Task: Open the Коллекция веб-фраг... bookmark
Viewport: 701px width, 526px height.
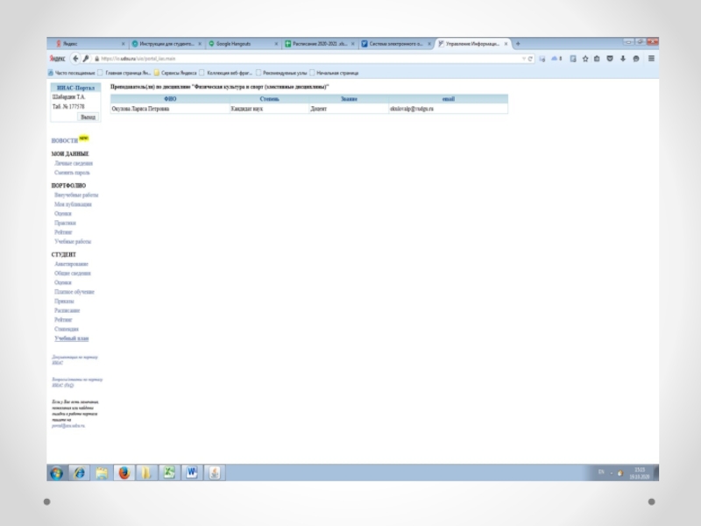Action: [226, 73]
